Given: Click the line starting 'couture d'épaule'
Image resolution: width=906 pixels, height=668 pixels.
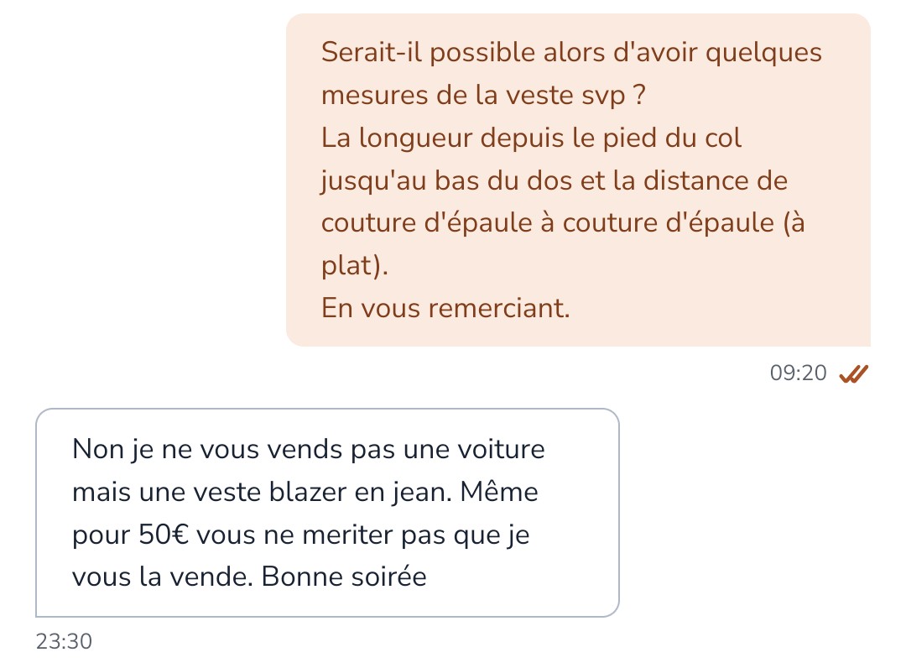Looking at the screenshot, I should pyautogui.click(x=562, y=223).
